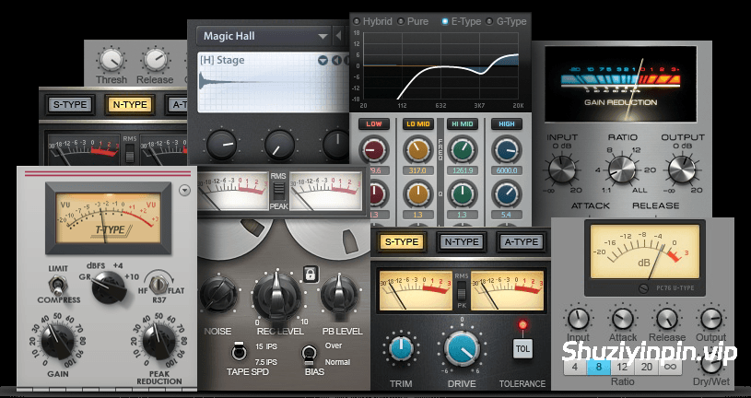751x398 pixels.
Task: Toggle the LO MID band button
Action: 417,124
